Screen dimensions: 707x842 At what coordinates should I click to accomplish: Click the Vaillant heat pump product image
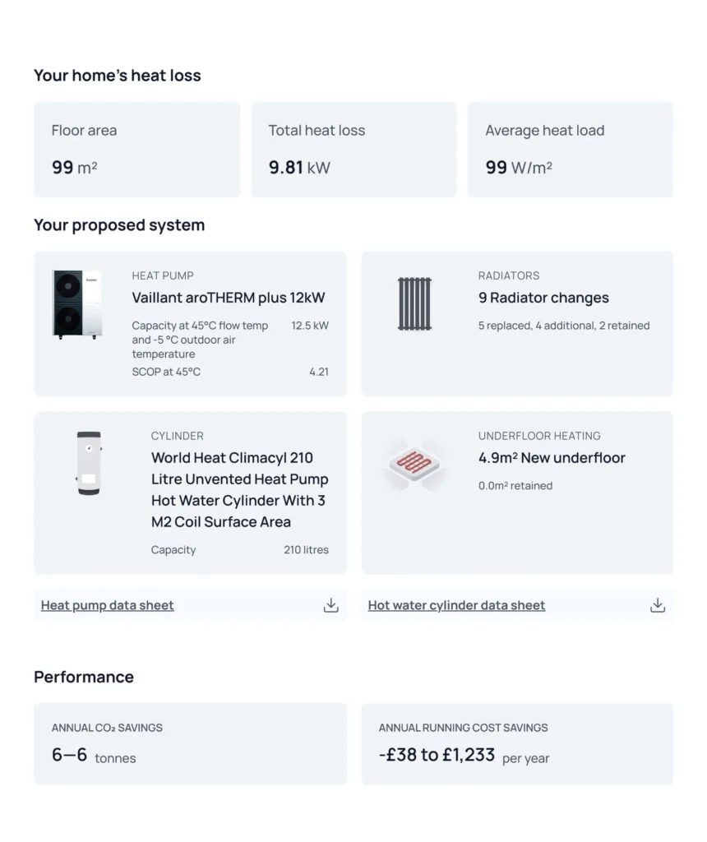(78, 303)
